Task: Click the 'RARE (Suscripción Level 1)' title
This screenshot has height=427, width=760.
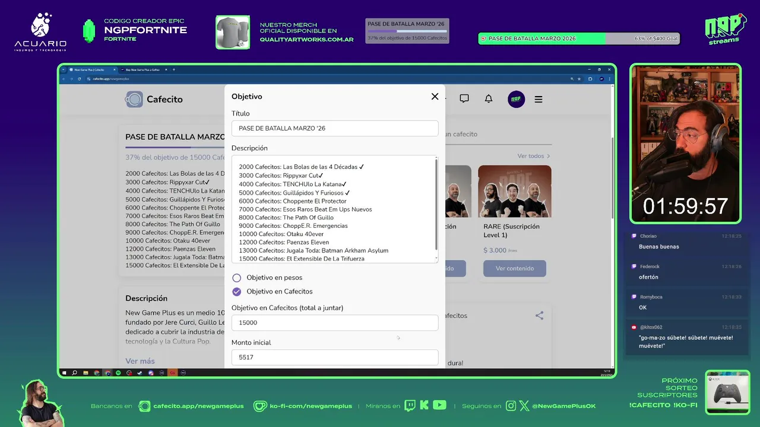Action: (512, 231)
